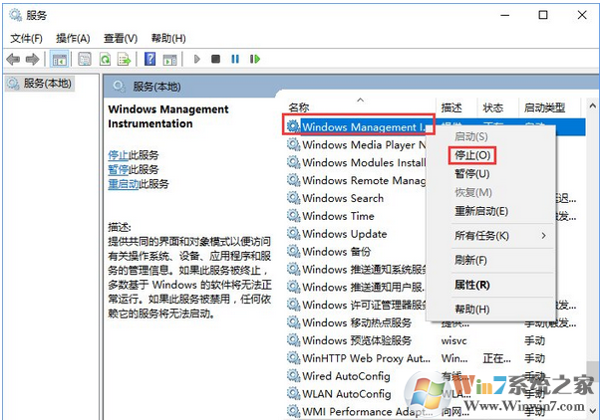Click the Back arrow toolbar icon
This screenshot has height=420, width=601.
tap(13, 60)
